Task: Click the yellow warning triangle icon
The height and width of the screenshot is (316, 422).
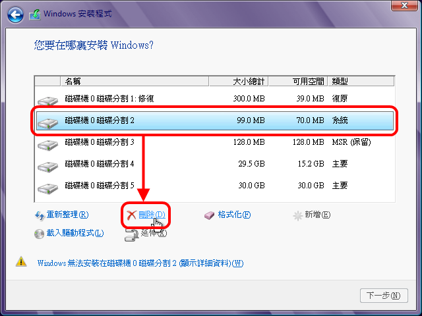Action: point(21,261)
